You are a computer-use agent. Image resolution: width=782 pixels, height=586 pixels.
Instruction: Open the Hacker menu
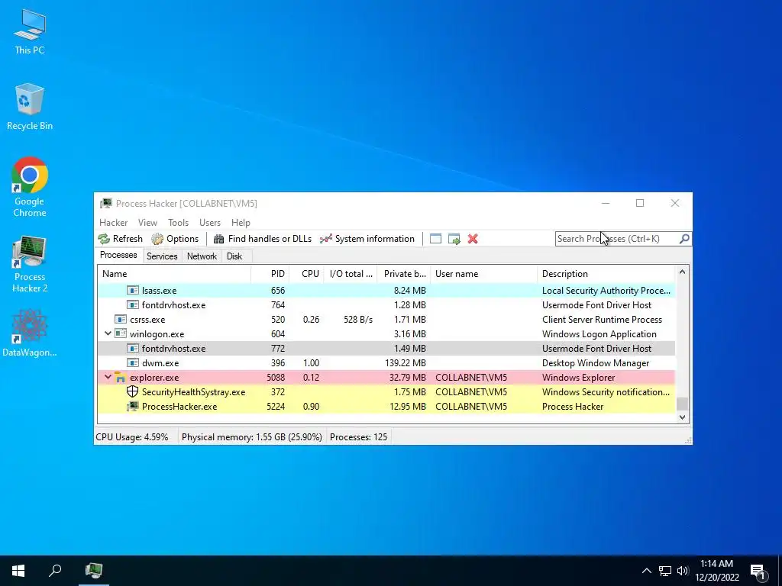click(113, 223)
